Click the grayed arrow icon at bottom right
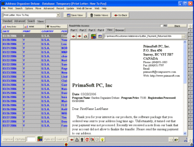The height and width of the screenshot is (147, 194). coord(171,140)
